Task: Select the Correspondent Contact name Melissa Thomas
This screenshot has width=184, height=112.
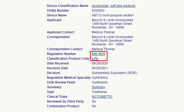Action: [103, 49]
